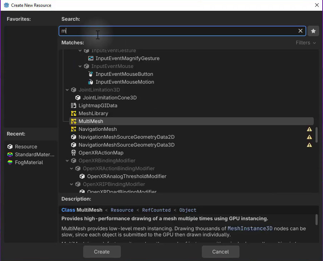Screen dimensions: 323x261
Task: Click the JointLimitationCone3D cube icon
Action: [78, 98]
